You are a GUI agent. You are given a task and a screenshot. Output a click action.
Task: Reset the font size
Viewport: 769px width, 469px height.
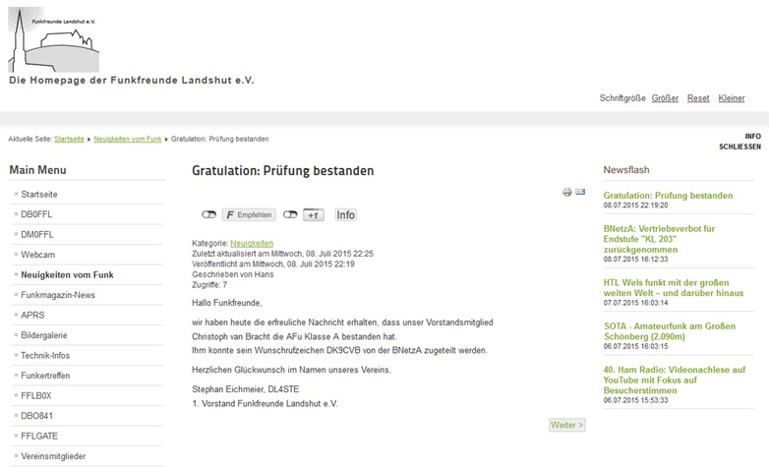tap(698, 98)
